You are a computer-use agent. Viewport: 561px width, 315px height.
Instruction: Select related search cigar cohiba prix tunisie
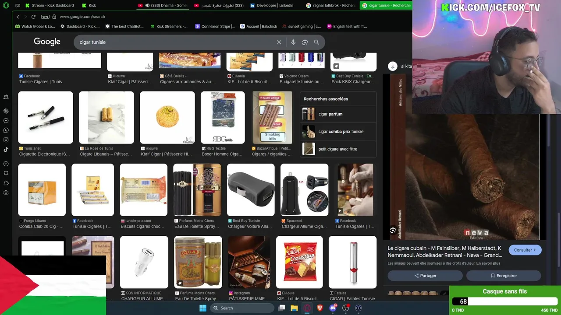[x=338, y=132]
